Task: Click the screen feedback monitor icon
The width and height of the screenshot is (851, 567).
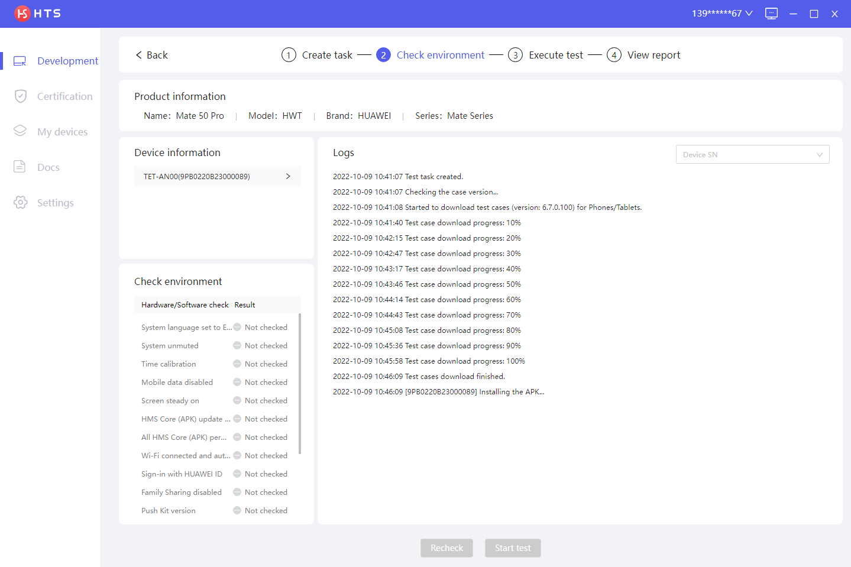Action: 771,14
